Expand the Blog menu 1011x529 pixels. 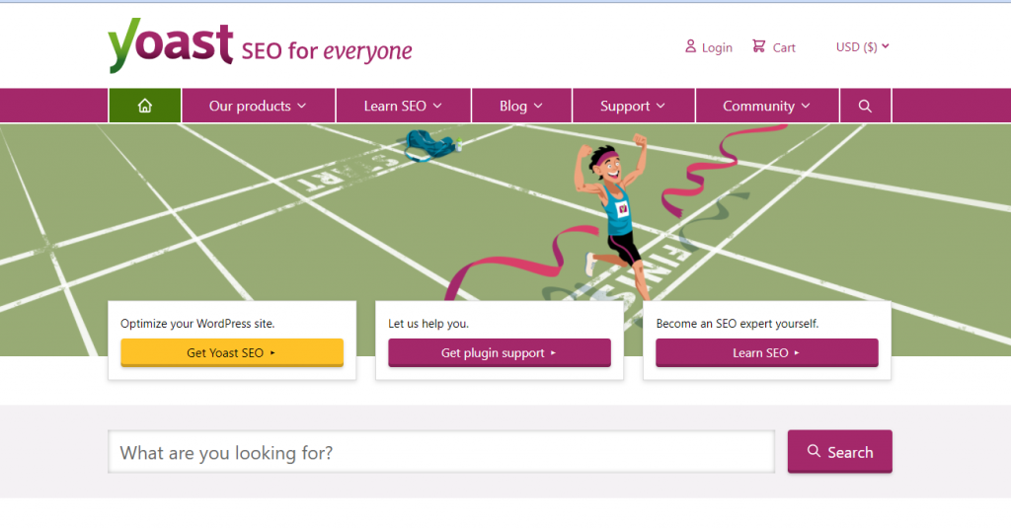click(521, 106)
